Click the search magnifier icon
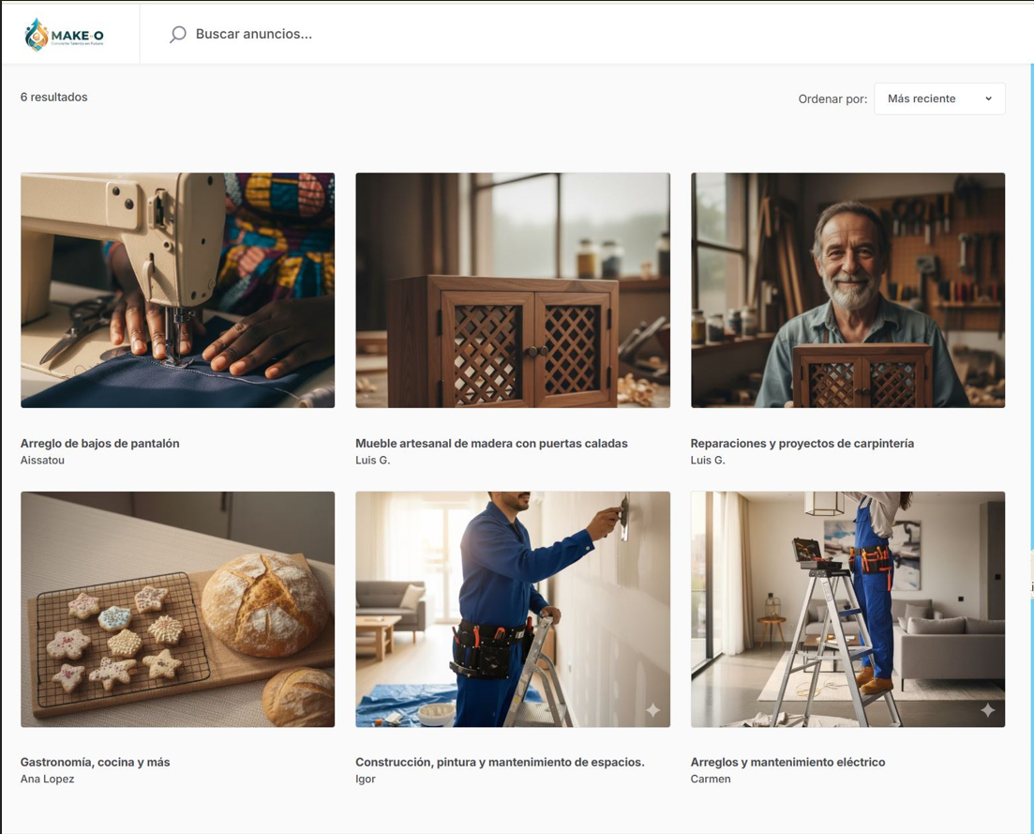 click(x=177, y=35)
